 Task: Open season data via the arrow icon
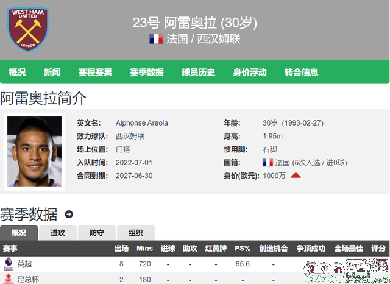pos(69,215)
